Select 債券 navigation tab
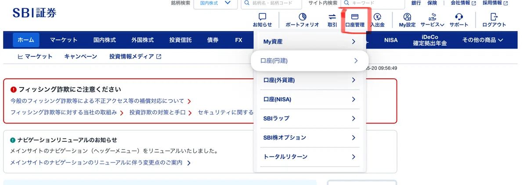The width and height of the screenshot is (527, 185). tap(213, 40)
